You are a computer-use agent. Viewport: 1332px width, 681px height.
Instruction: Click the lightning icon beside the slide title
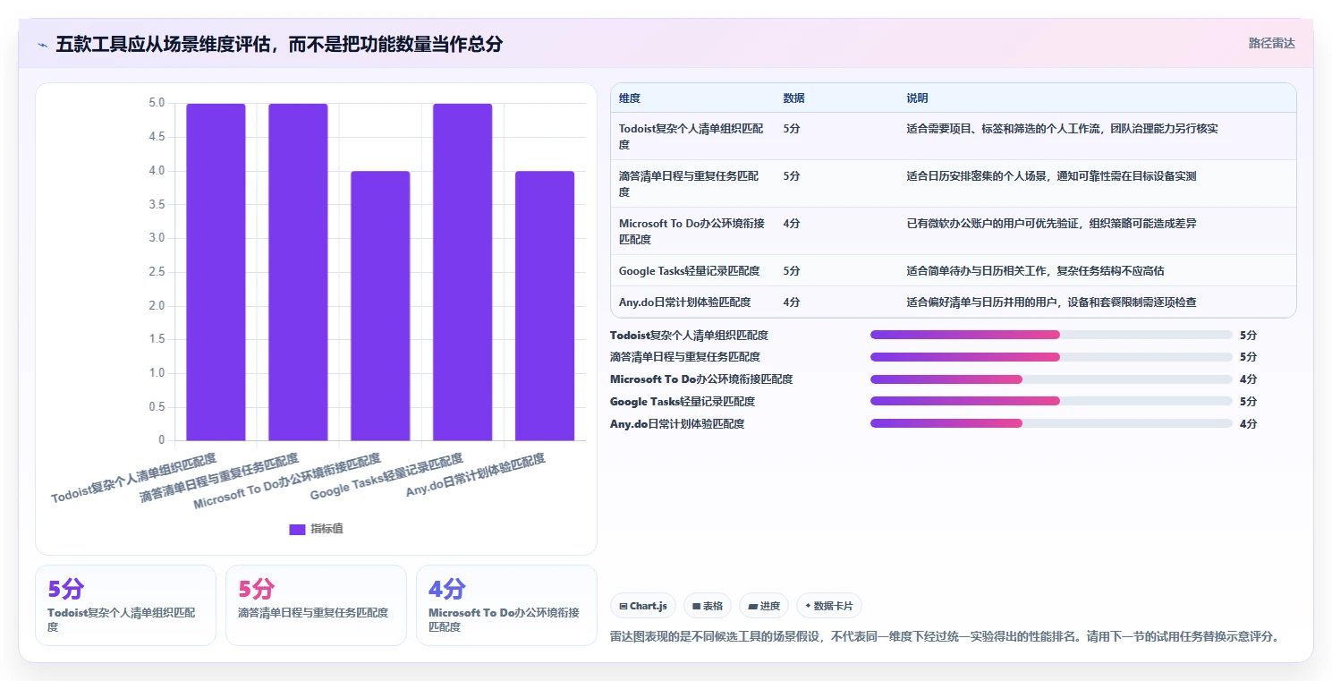coord(43,44)
